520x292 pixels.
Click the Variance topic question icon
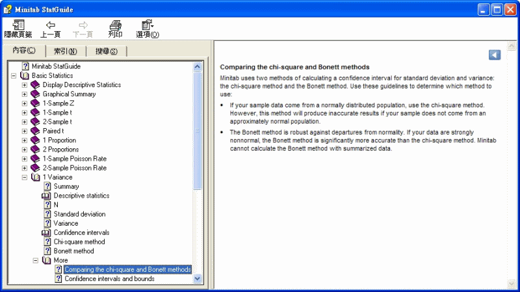(47, 223)
